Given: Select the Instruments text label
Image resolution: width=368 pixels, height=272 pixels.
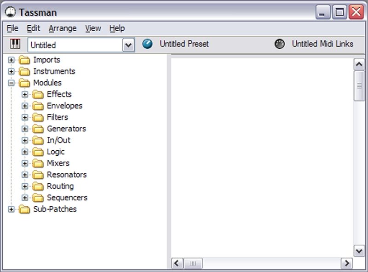Looking at the screenshot, I should pyautogui.click(x=54, y=71).
